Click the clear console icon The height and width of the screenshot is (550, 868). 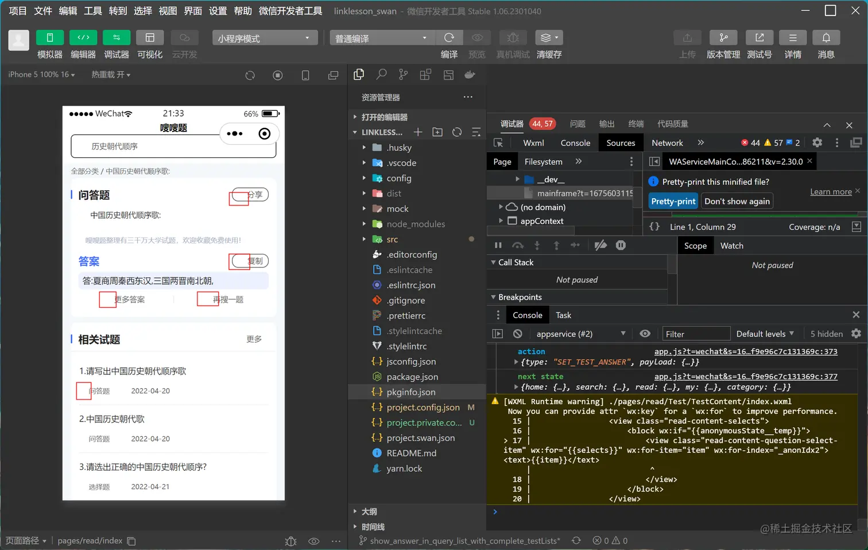tap(517, 334)
